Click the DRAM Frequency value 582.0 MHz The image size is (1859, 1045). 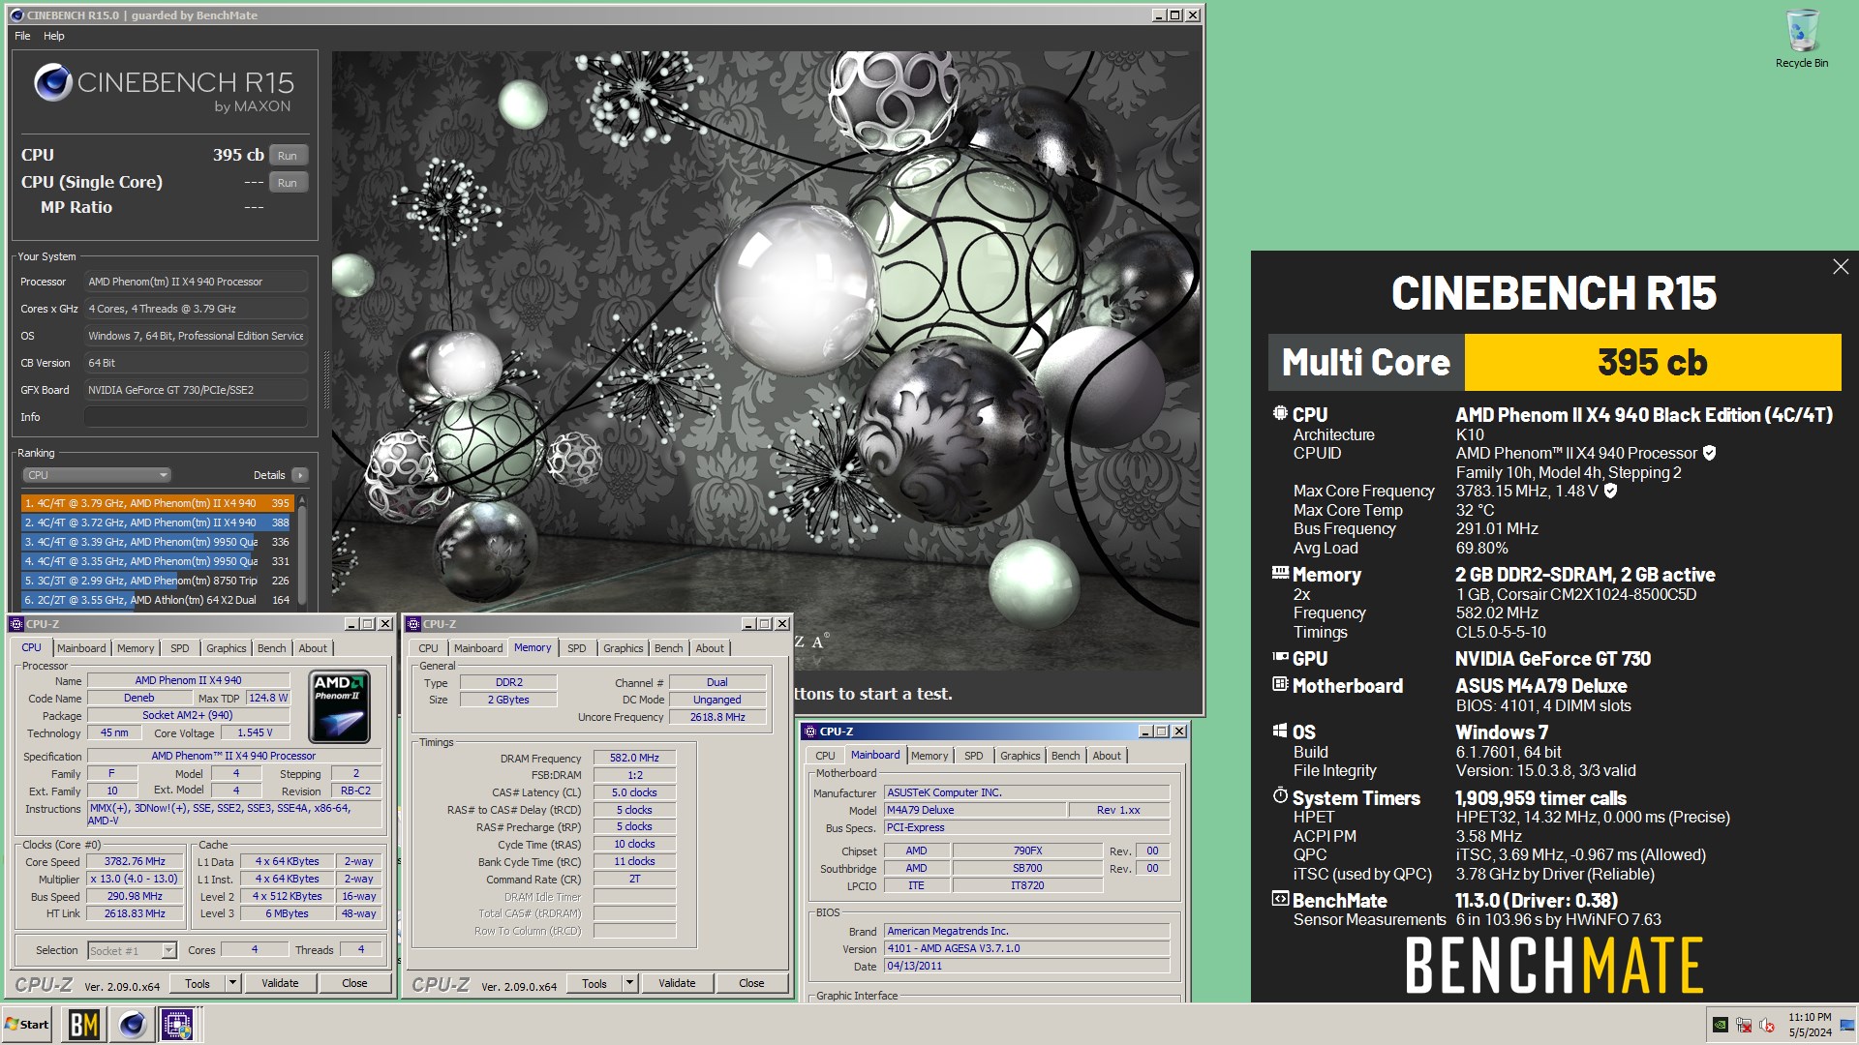tap(634, 758)
